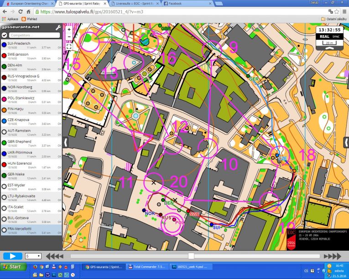Viewport: 349px width, 279px height.
Task: Start playback with the blue play button
Action: (13, 256)
